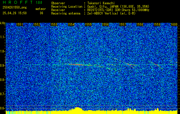Screen dimensions: 180x114
Task: Click the kHz axis unit label
Action: click(x=3, y=23)
